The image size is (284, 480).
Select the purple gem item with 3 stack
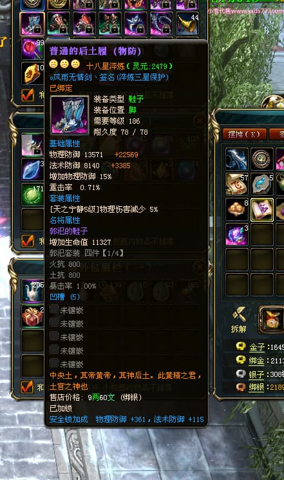237,235
